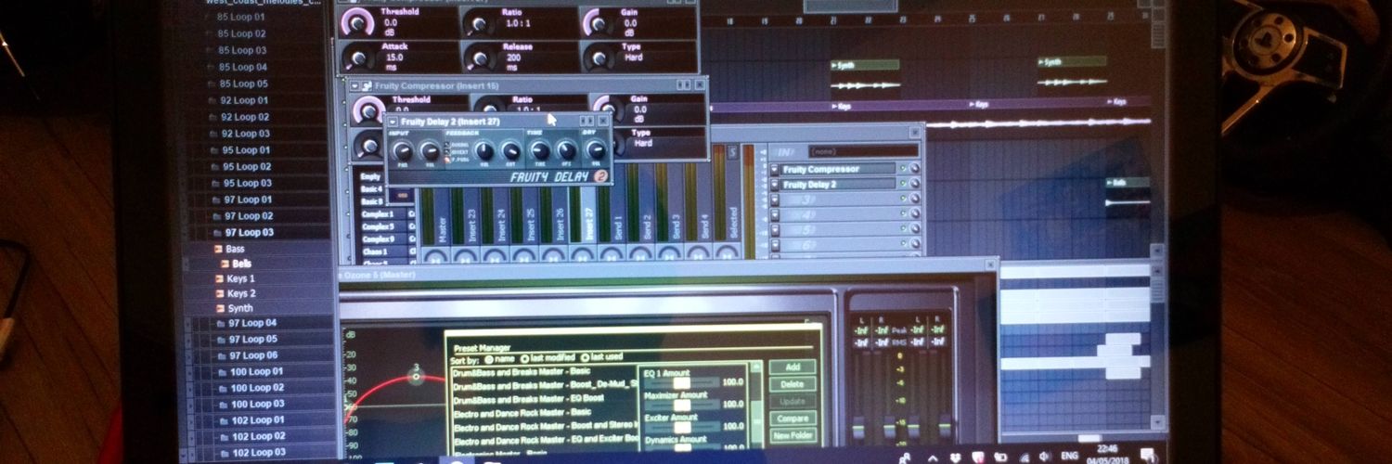Image resolution: width=1392 pixels, height=464 pixels.
Task: Click the Fruity Delay input volume knob
Action: pos(429,150)
